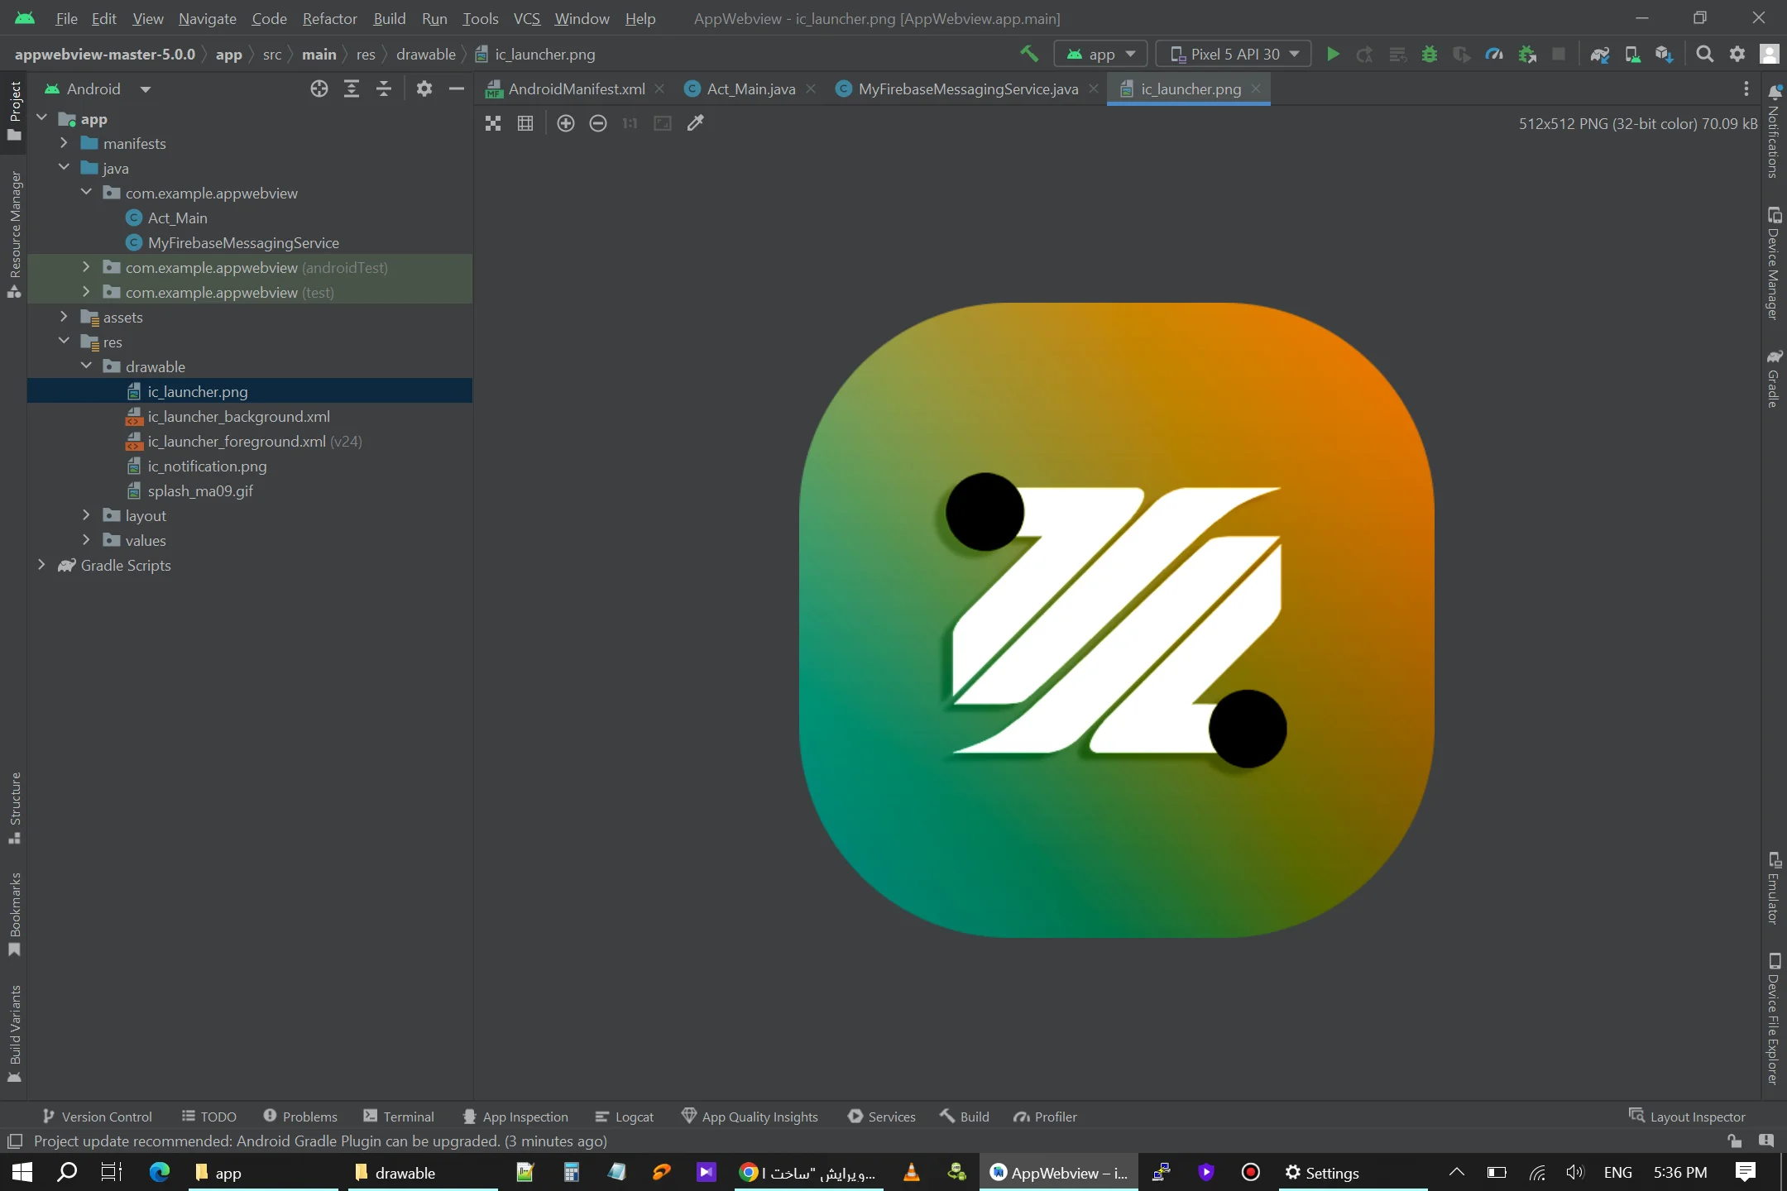
Task: Zoom out of the image
Action: [598, 123]
